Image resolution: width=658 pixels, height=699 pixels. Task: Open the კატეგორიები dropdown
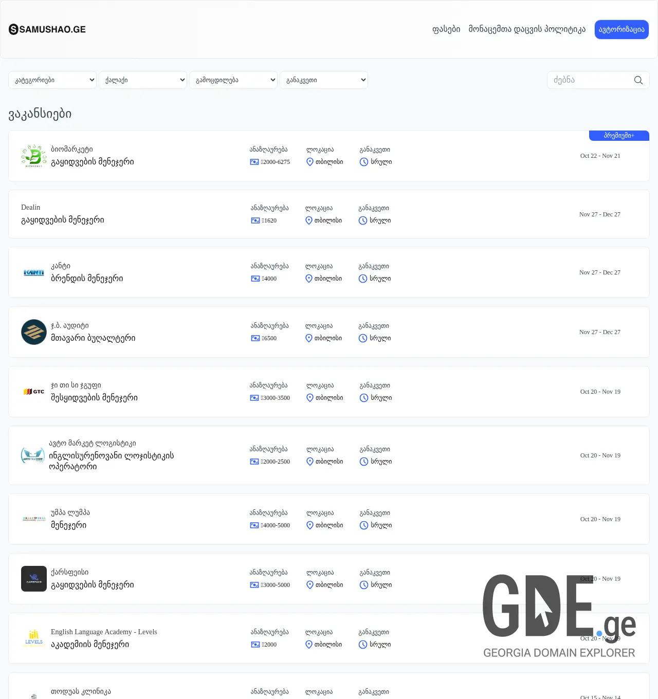(52, 80)
